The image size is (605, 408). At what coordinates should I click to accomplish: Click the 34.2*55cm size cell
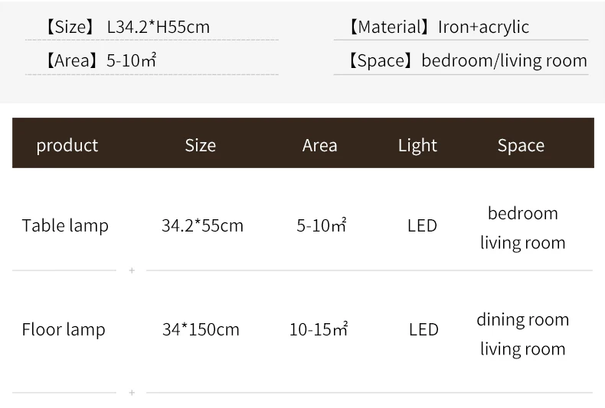[203, 225]
